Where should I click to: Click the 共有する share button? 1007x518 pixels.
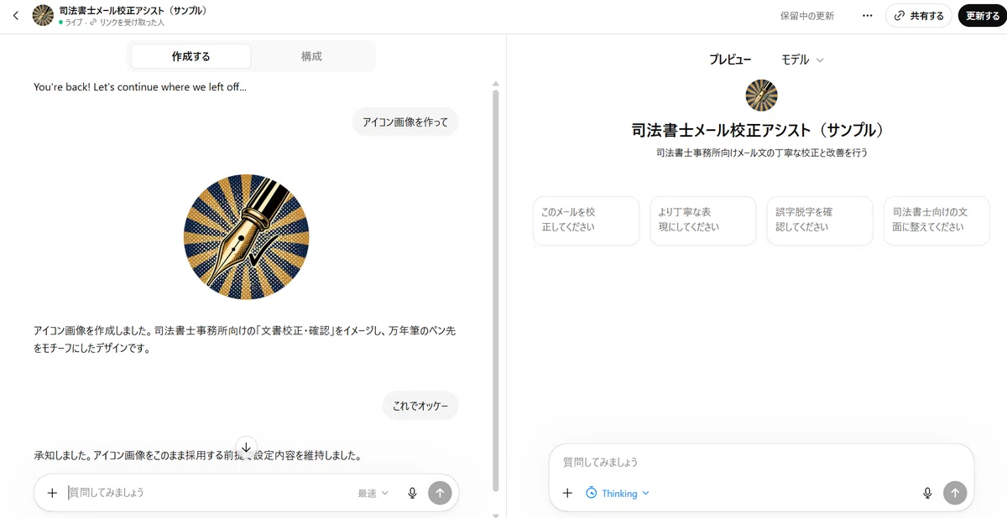[919, 16]
